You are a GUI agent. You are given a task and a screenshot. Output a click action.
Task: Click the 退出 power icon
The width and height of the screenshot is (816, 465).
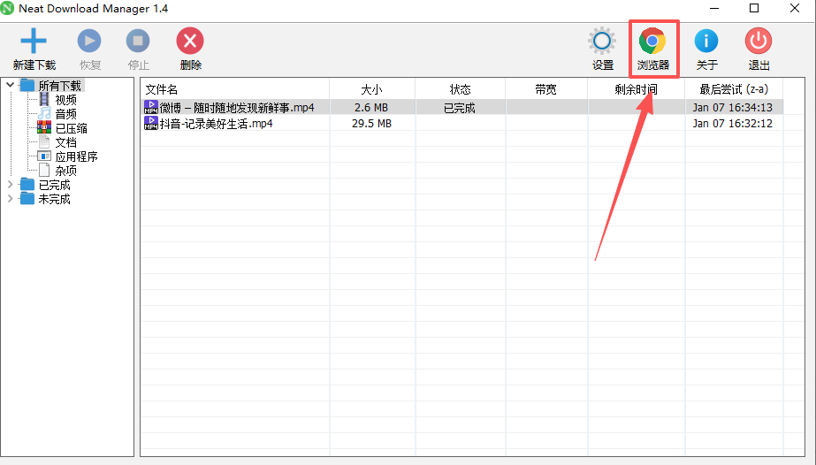click(x=759, y=41)
